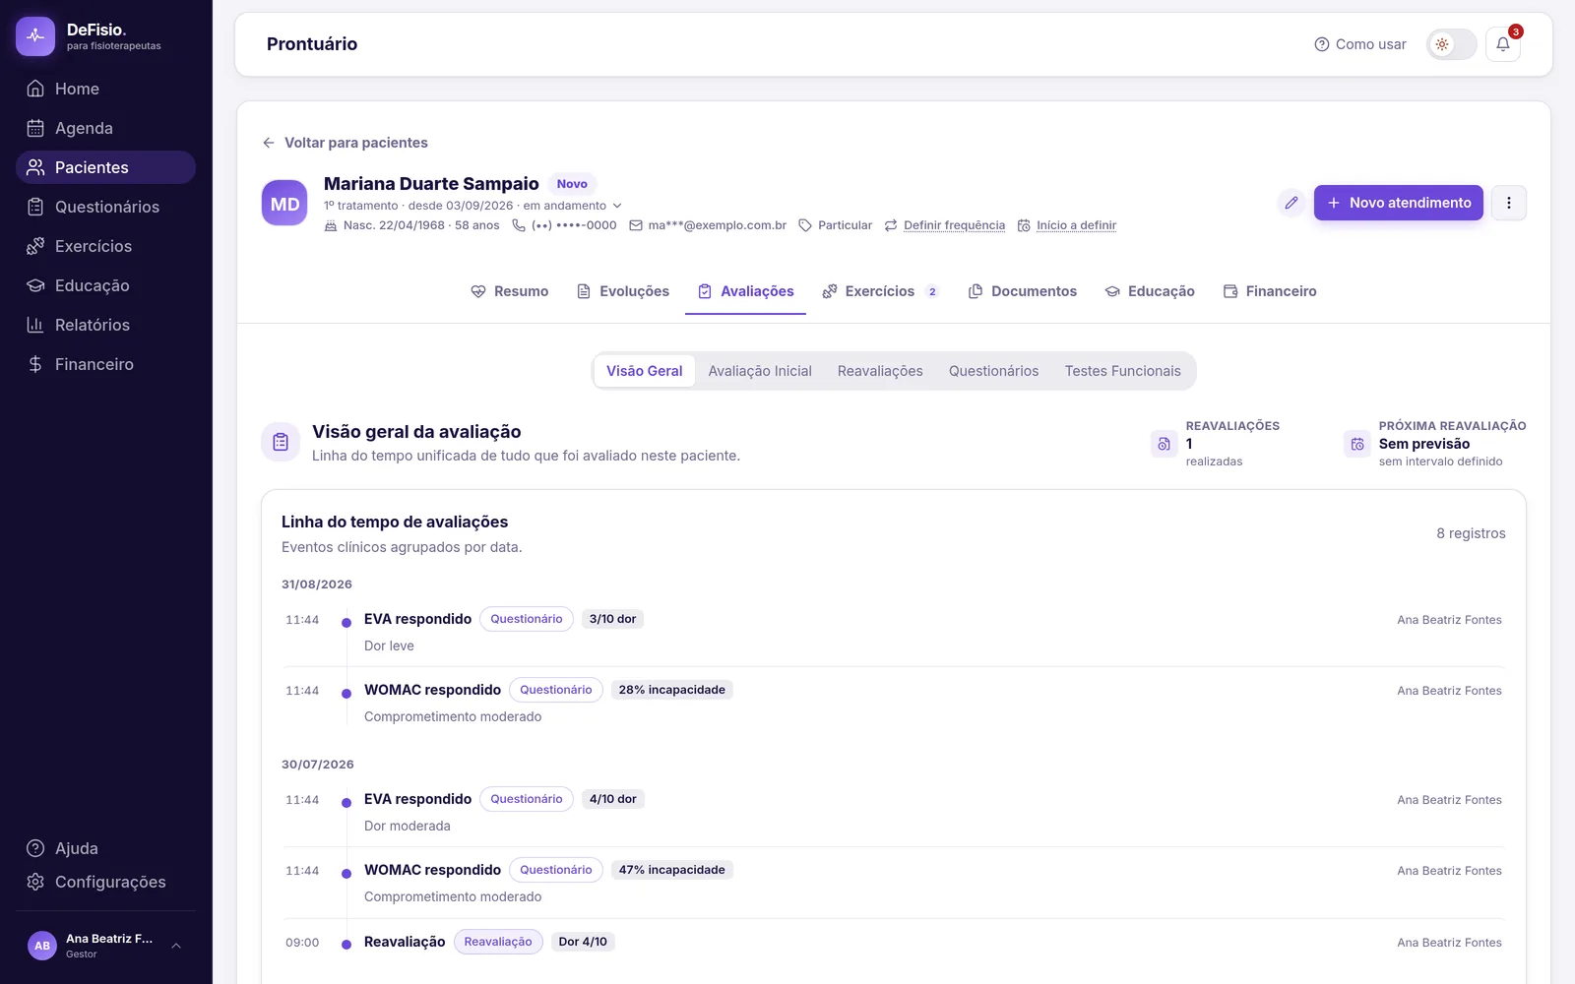Open Ajuda help page
The width and height of the screenshot is (1575, 984).
[x=105, y=848]
